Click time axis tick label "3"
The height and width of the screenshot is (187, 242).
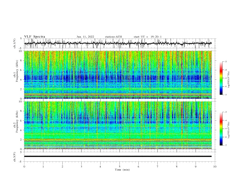click(81, 167)
